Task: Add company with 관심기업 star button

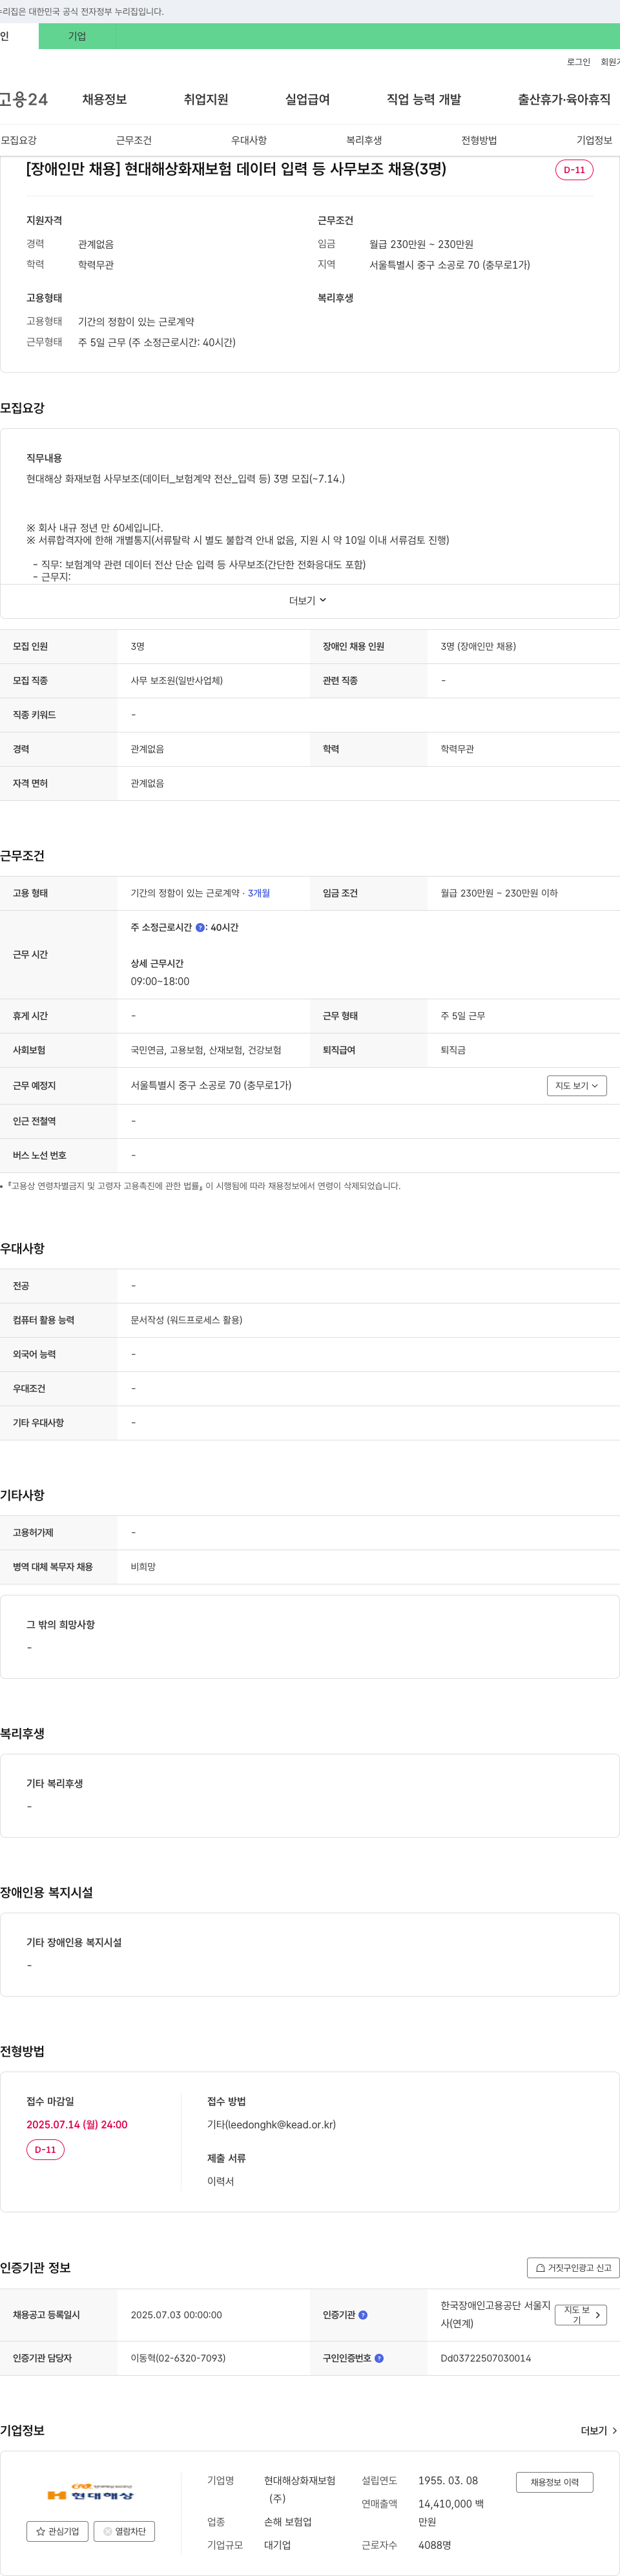Action: [57, 2532]
